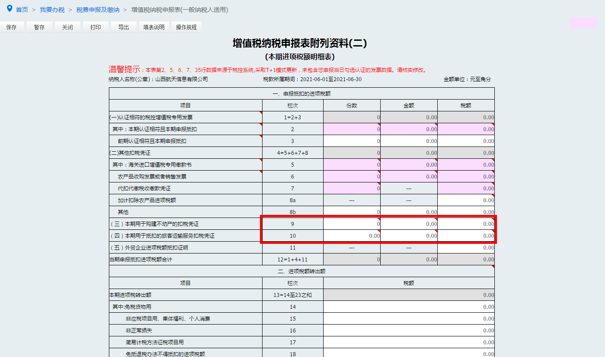Screen dimensions: 605x357
Task: Click row 2 税额 input field
Action: pos(466,129)
